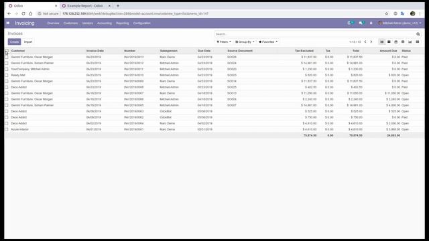Open the browser three-dot menu
Screen dimensions: 429x241
coord(420,13)
